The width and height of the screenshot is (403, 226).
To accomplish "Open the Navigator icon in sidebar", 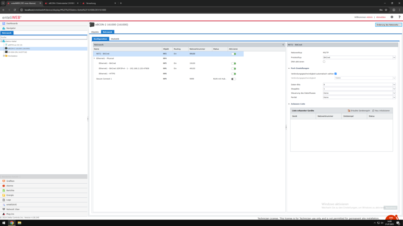I will click(4, 28).
